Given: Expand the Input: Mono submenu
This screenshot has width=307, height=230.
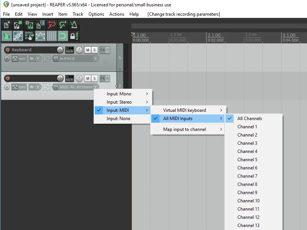Looking at the screenshot, I should (x=123, y=94).
